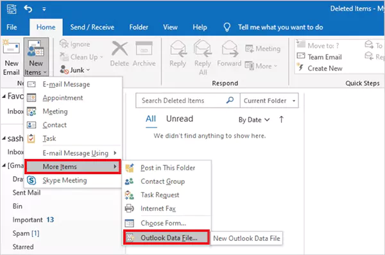
Task: Open the Current Folder scope dropdown
Action: pyautogui.click(x=269, y=101)
